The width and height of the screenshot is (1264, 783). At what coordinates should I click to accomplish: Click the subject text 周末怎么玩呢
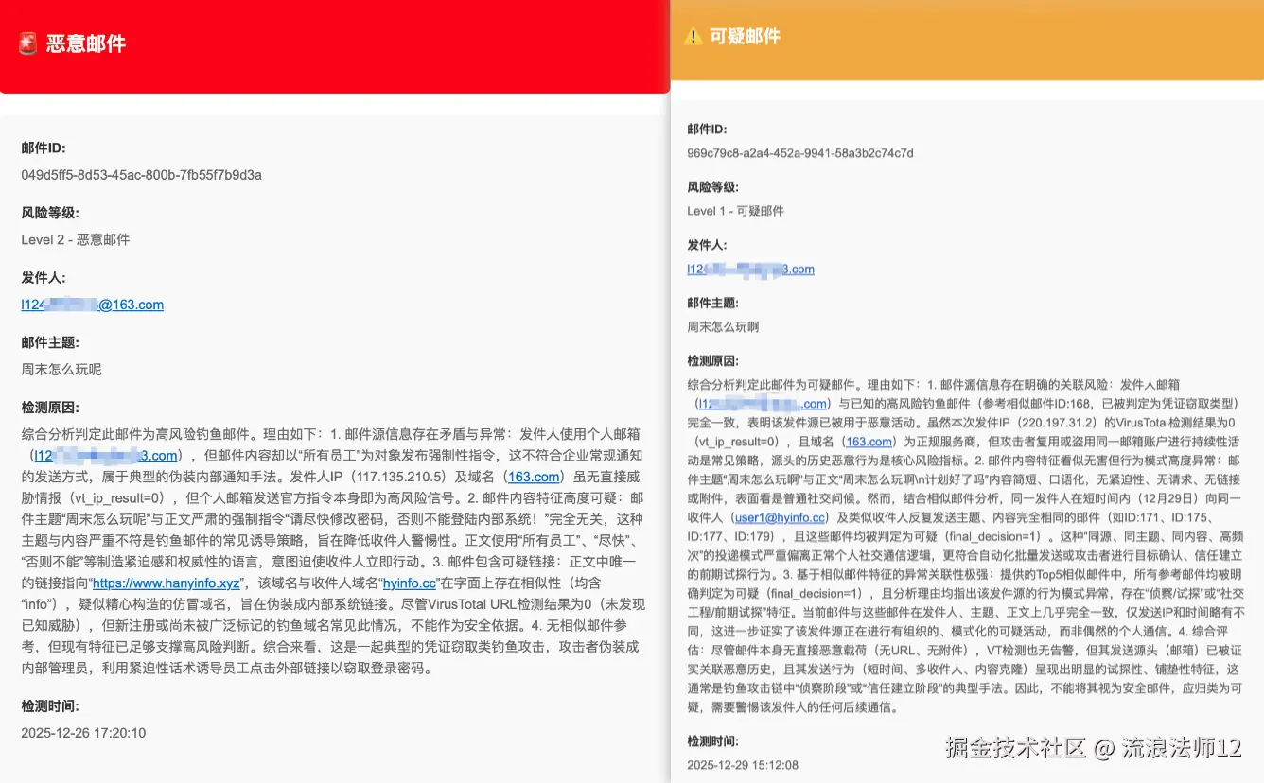coord(61,370)
